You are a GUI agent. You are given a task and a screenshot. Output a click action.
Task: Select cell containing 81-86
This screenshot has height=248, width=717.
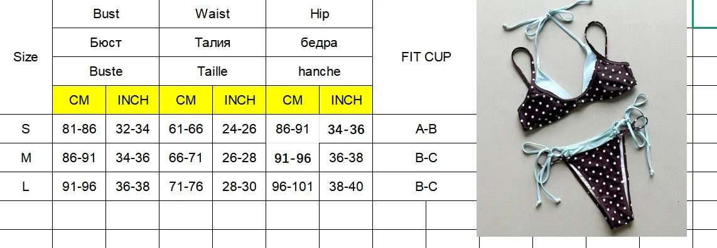tap(79, 129)
